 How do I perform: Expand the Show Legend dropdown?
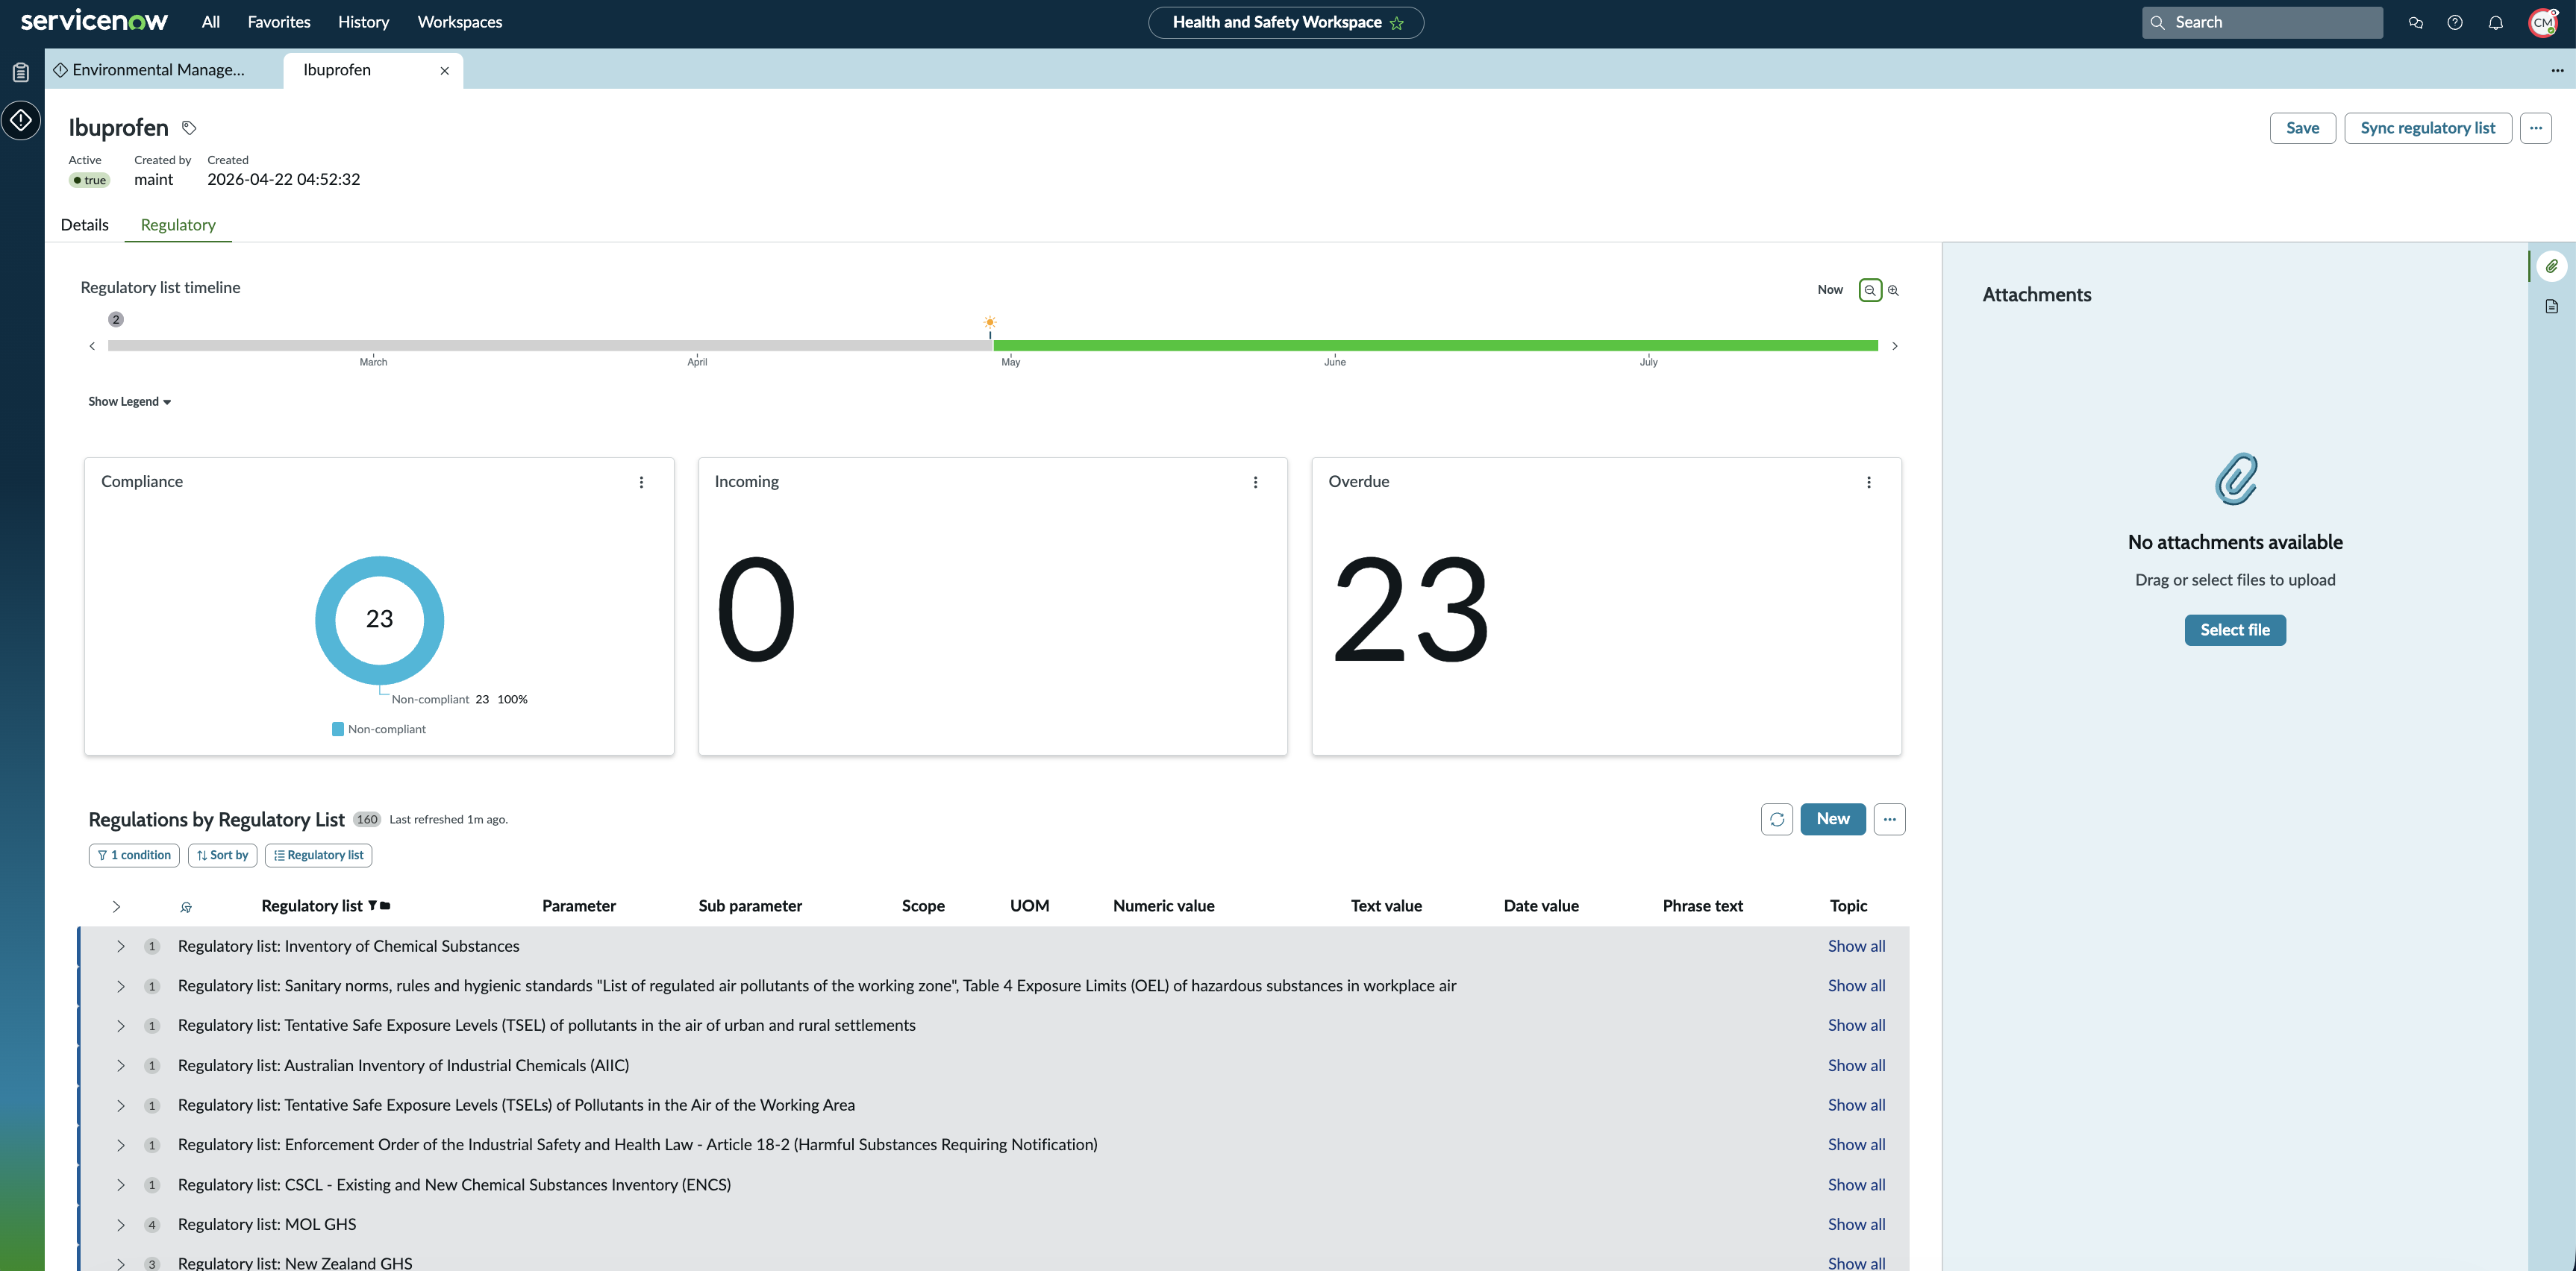pos(130,402)
